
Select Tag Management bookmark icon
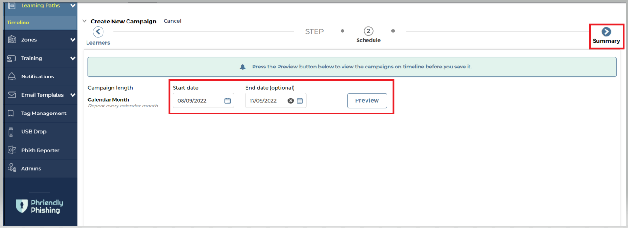pyautogui.click(x=11, y=113)
